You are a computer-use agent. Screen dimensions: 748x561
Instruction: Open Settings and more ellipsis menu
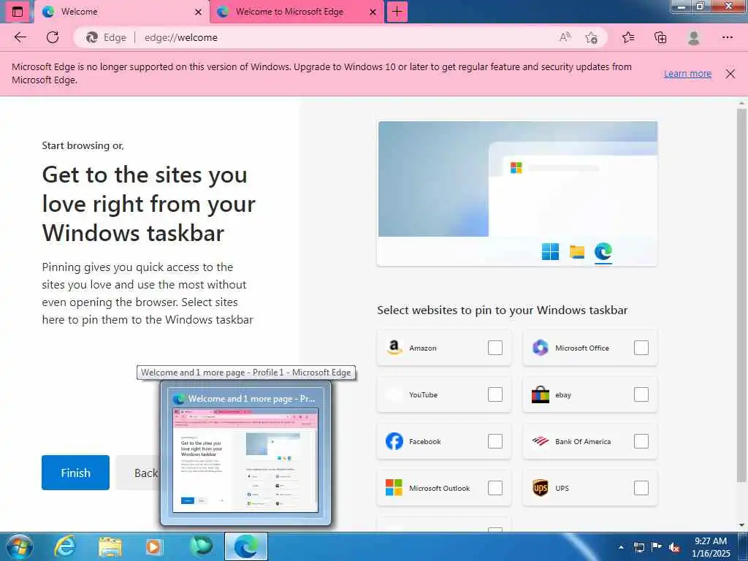727,37
